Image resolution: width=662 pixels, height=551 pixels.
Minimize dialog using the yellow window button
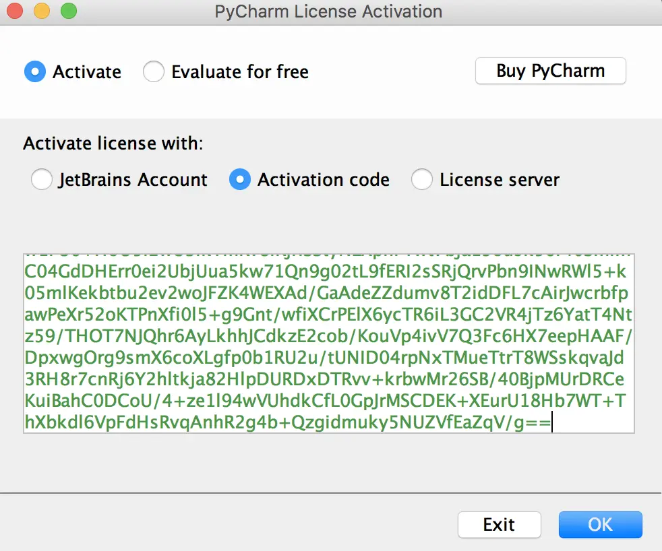[x=42, y=11]
